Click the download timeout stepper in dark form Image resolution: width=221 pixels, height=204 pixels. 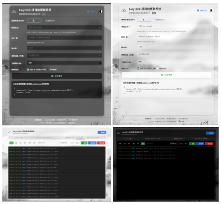point(100,63)
